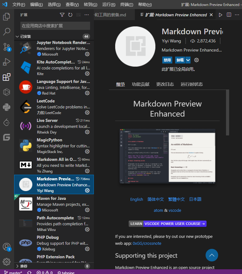Click the sync changes status bar icon

coord(29,272)
